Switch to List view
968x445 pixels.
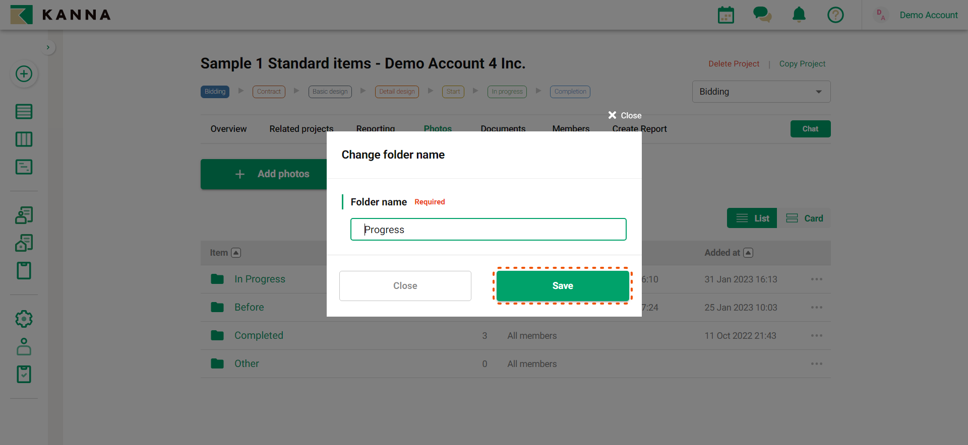tap(752, 218)
